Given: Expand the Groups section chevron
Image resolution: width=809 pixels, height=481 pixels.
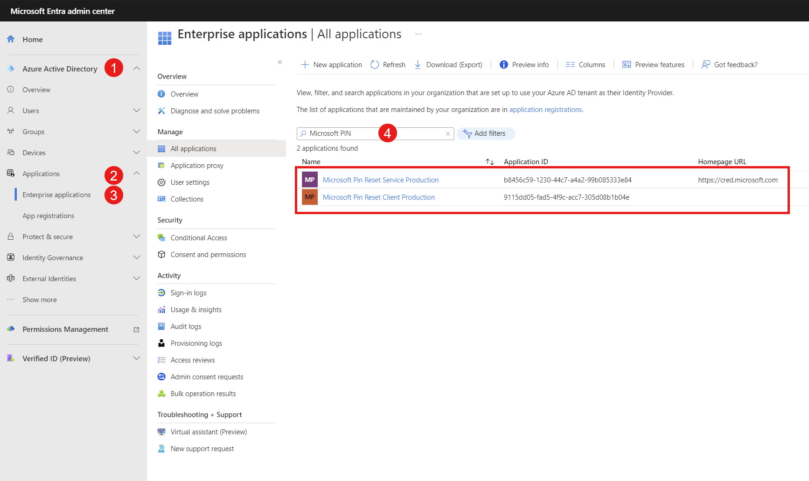Looking at the screenshot, I should [x=137, y=132].
